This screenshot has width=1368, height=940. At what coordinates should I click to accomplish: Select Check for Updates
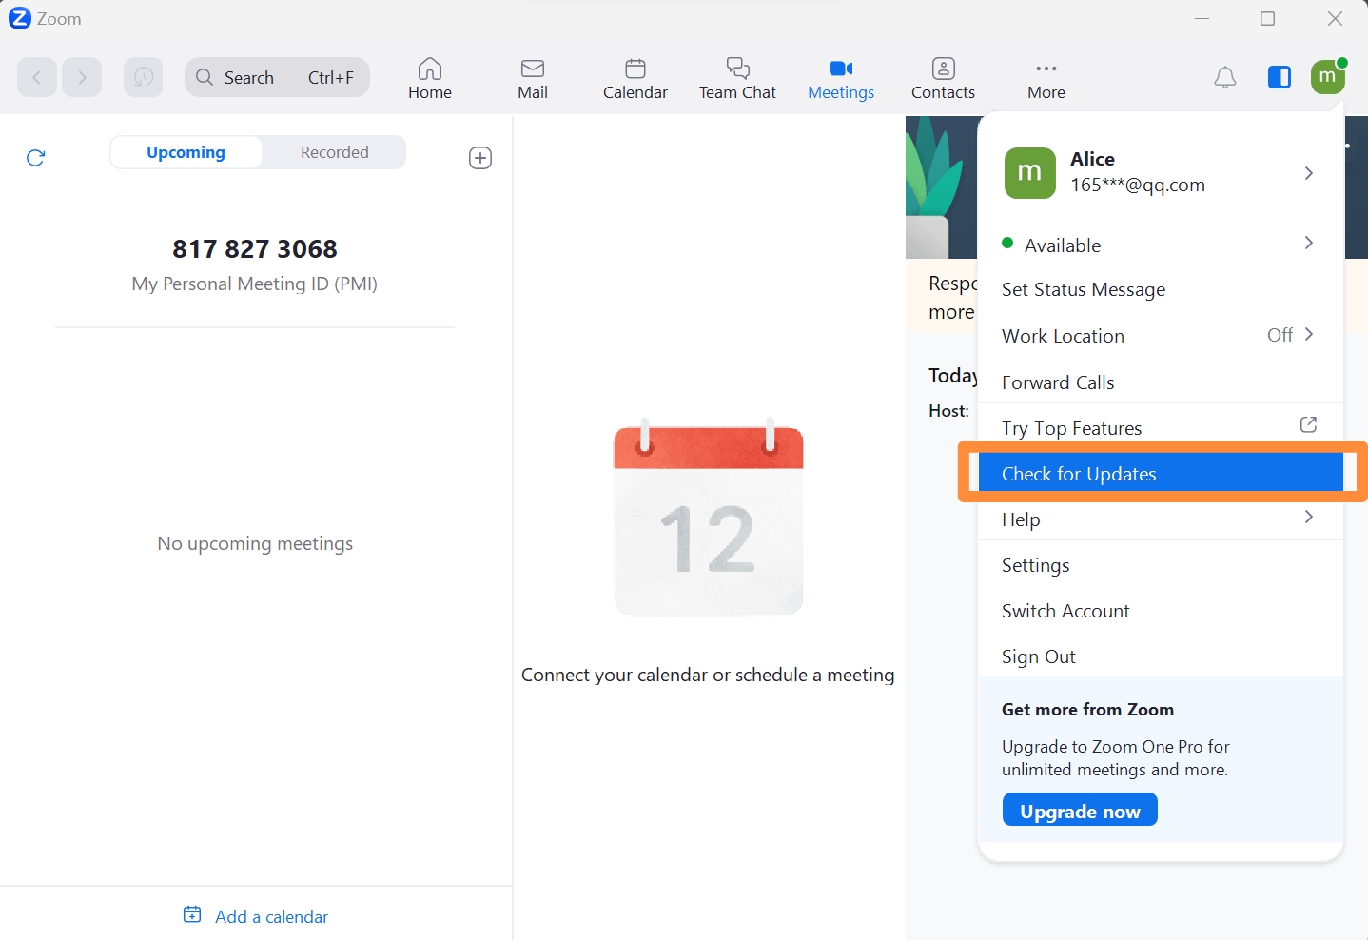(x=1161, y=473)
